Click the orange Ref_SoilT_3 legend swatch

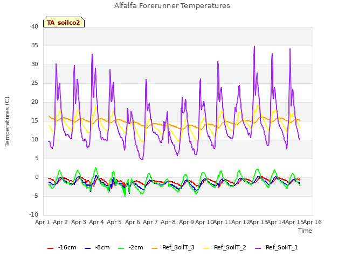tap(155, 248)
